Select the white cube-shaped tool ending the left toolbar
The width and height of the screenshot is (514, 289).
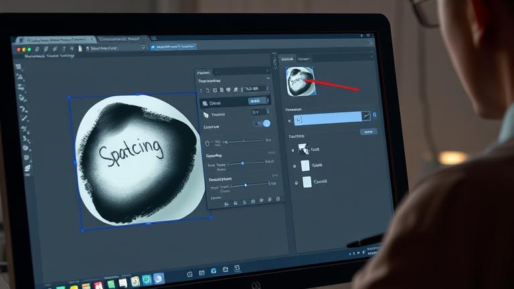(x=27, y=169)
